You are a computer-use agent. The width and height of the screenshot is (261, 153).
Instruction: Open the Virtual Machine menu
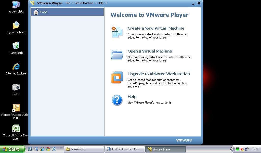84,3
